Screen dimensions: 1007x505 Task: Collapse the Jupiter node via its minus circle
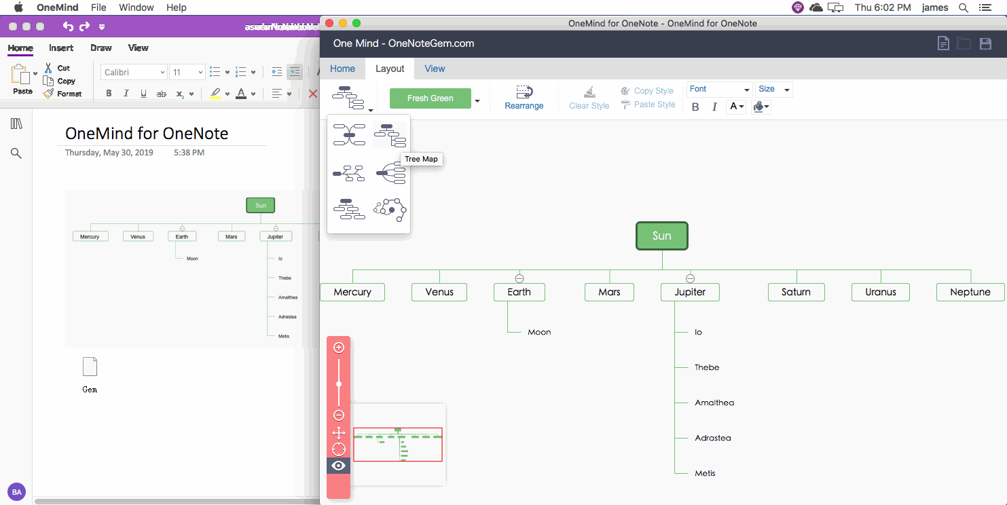[x=690, y=278]
